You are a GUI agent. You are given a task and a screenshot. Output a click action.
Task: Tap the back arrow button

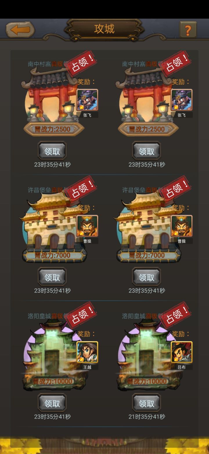coord(20,30)
